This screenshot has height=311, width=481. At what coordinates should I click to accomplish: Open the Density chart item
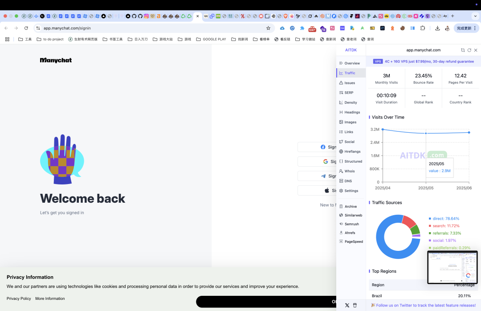coord(348,102)
